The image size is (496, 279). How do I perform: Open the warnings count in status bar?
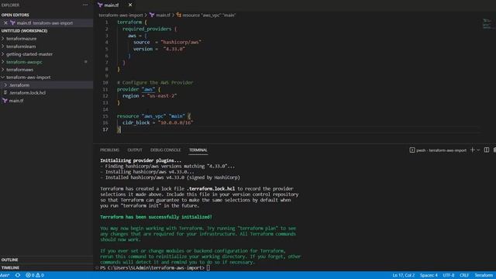coord(40,275)
